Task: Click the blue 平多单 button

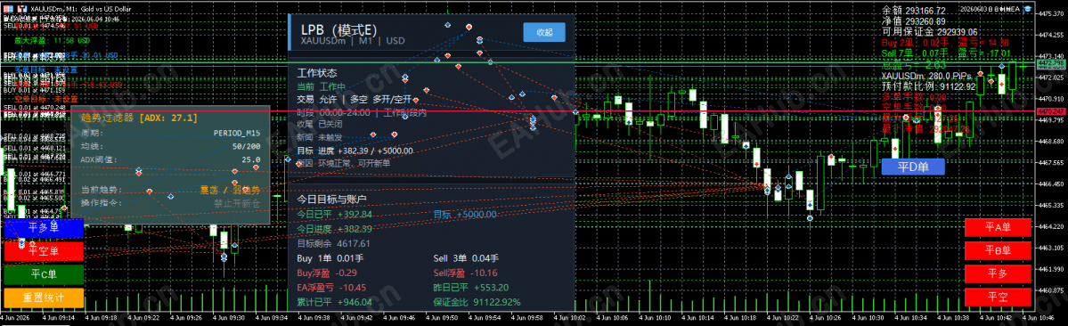Action: [x=44, y=227]
